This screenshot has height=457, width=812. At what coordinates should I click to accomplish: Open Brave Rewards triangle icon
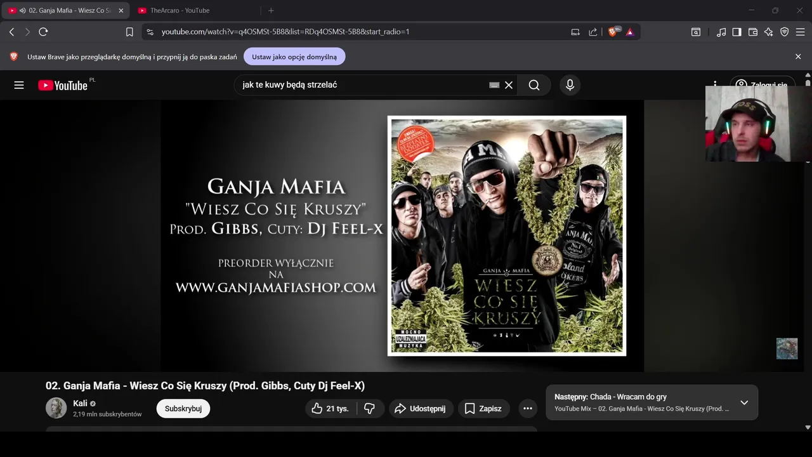630,32
